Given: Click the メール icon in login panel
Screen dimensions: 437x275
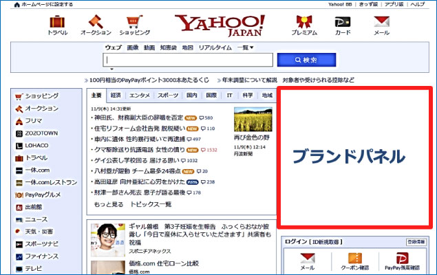Looking at the screenshot, I should coord(308,258).
